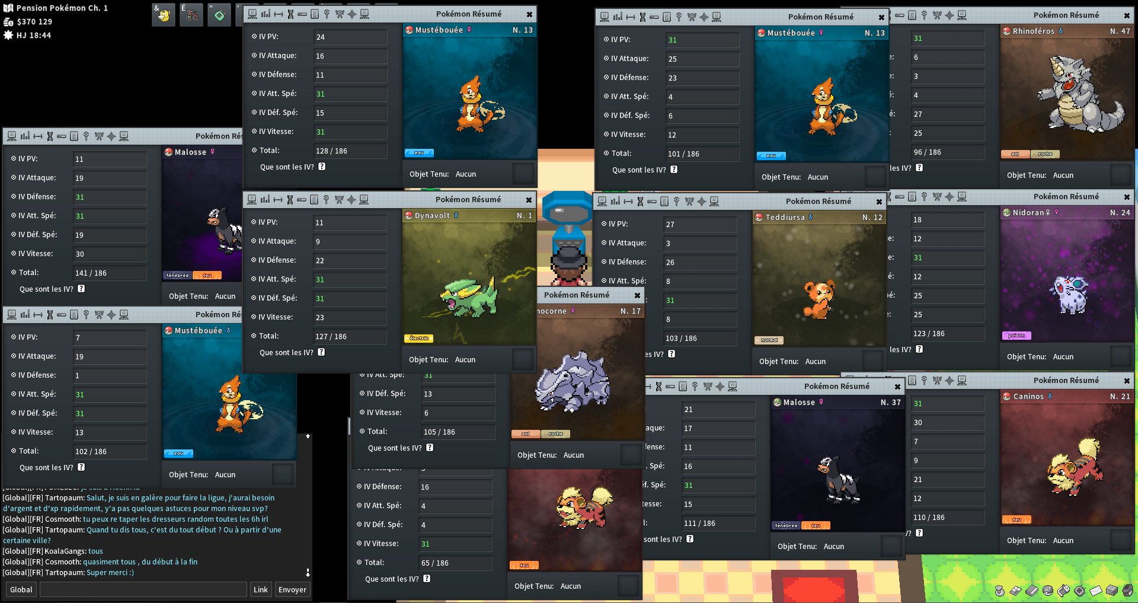
Task: Click 'Que sont les IV?' in Mustébouée 102/186 résumé
Action: pyautogui.click(x=46, y=467)
